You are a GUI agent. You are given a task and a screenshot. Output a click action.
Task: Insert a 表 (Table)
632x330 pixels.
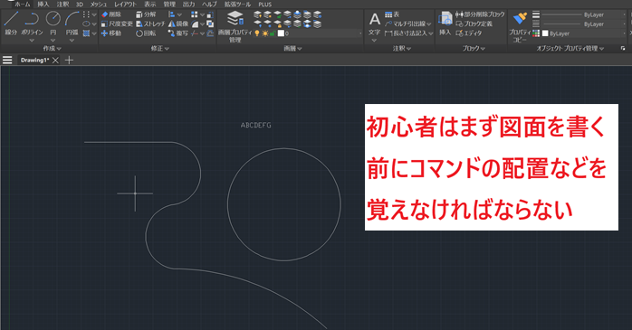tap(392, 14)
